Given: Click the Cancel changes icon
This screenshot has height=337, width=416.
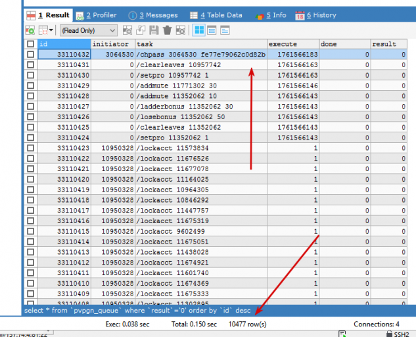Looking at the screenshot, I should point(181,30).
